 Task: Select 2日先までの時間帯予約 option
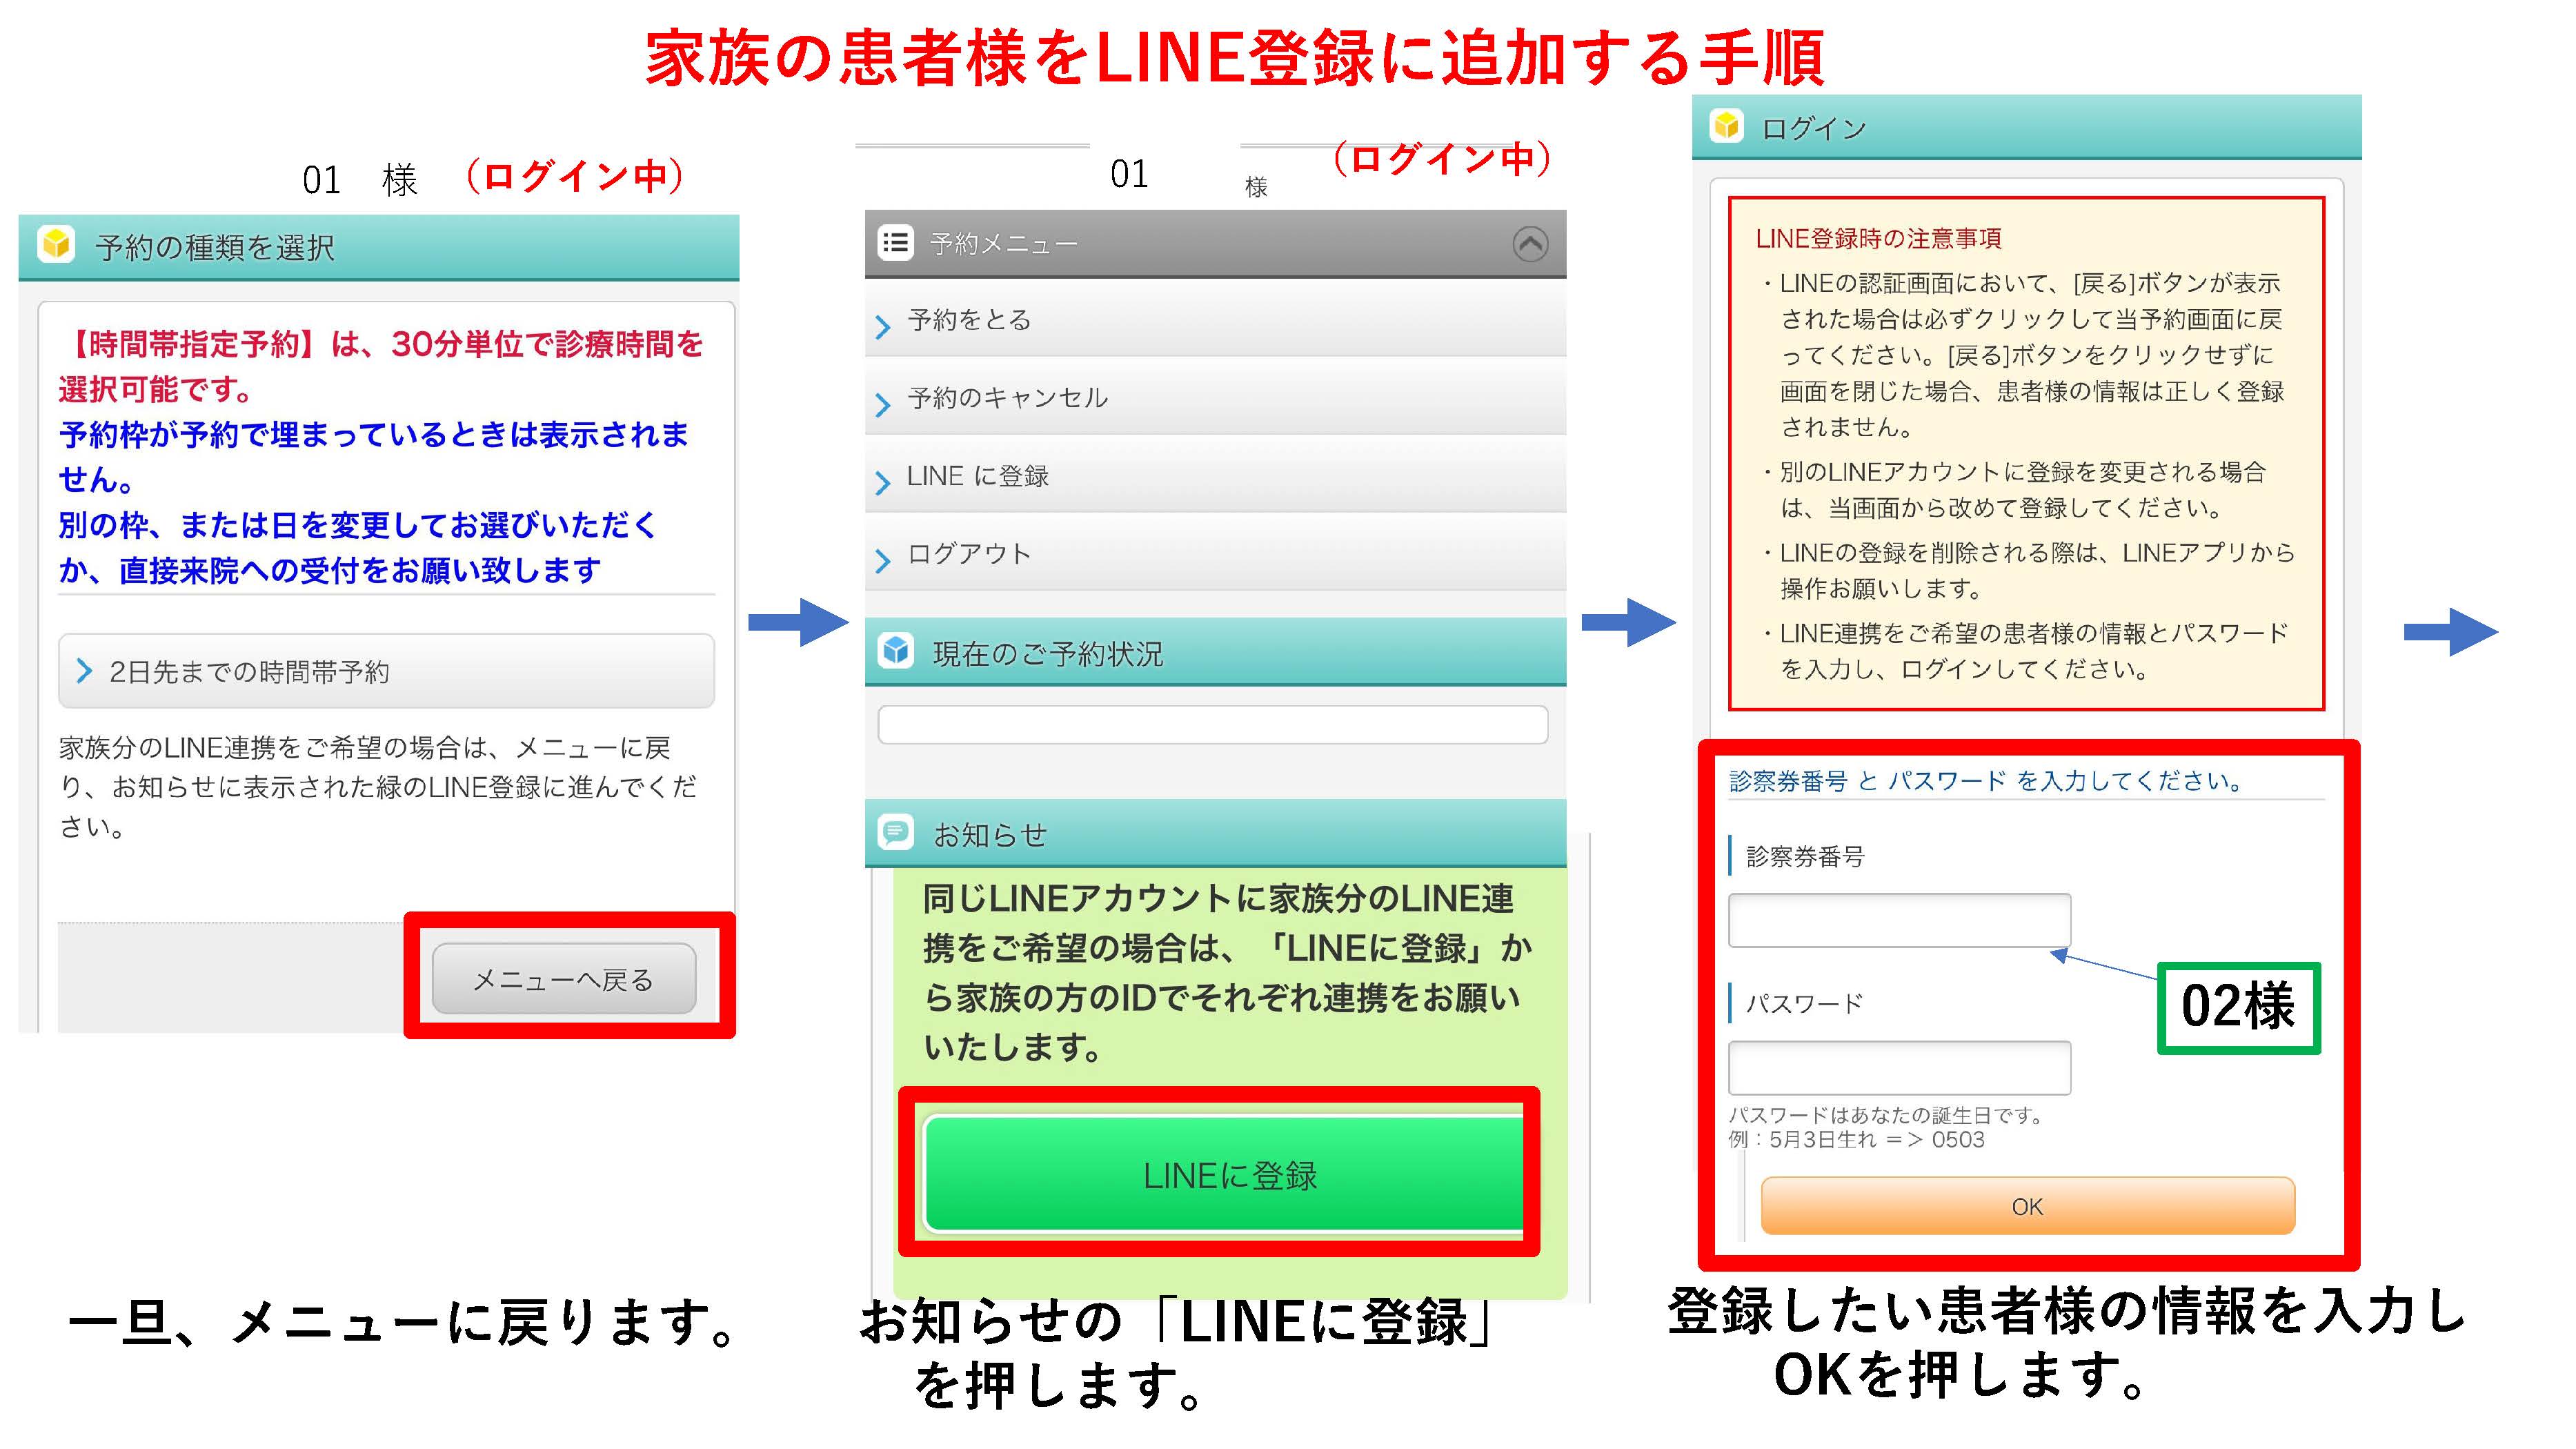pyautogui.click(x=386, y=671)
